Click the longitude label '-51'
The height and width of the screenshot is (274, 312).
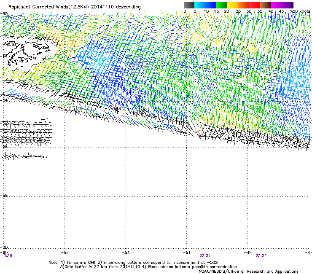186,253
